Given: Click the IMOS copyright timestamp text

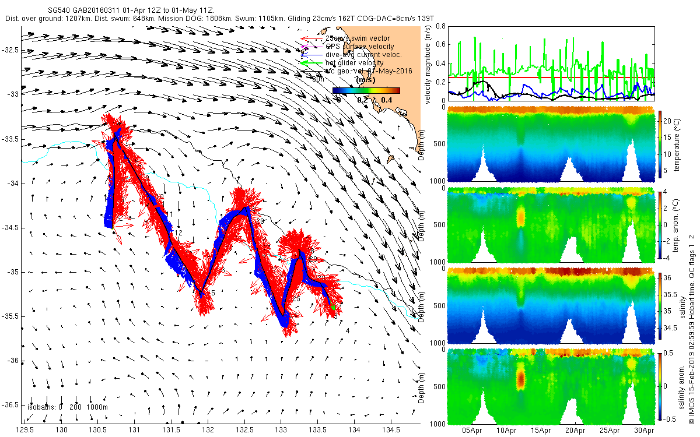Looking at the screenshot, I should click(x=691, y=329).
